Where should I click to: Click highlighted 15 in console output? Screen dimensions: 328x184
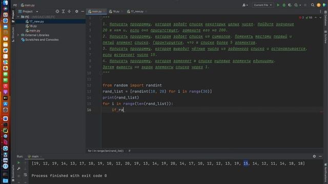tap(245, 164)
